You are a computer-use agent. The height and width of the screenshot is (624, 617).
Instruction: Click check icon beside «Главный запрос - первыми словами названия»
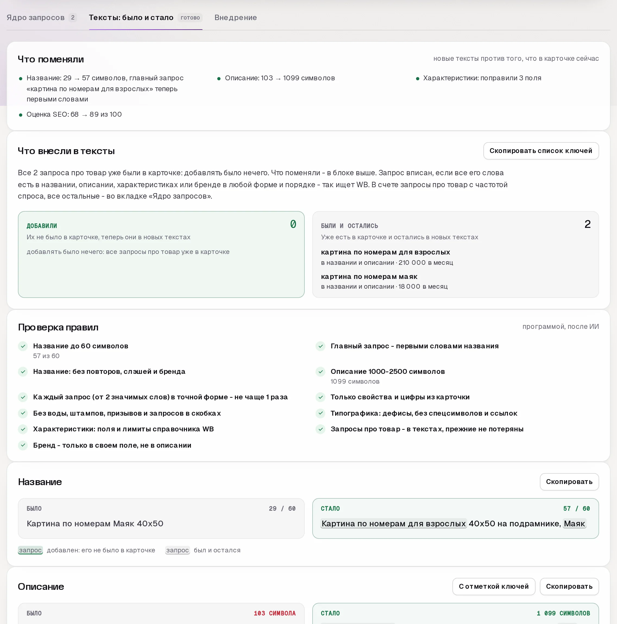click(x=320, y=346)
